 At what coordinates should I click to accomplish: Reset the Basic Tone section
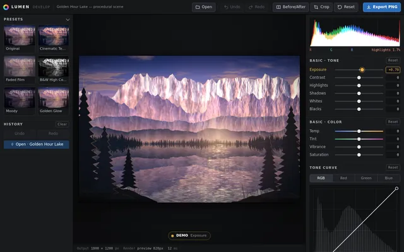coord(393,60)
